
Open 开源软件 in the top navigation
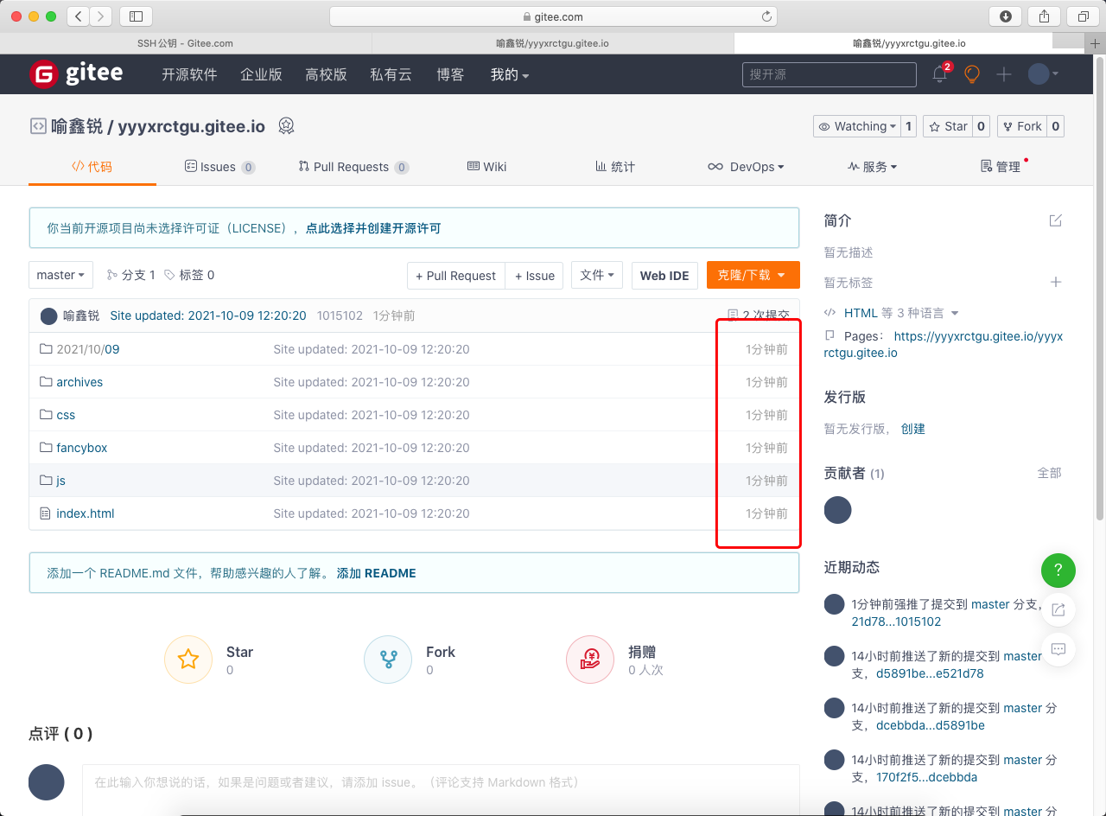189,74
